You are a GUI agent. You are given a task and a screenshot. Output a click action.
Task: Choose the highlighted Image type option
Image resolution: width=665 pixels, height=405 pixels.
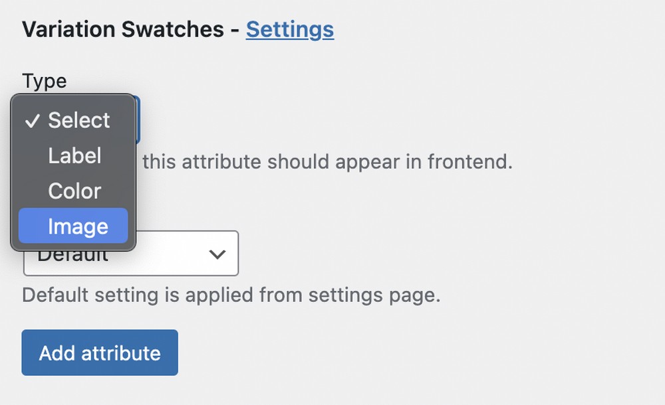(x=73, y=226)
